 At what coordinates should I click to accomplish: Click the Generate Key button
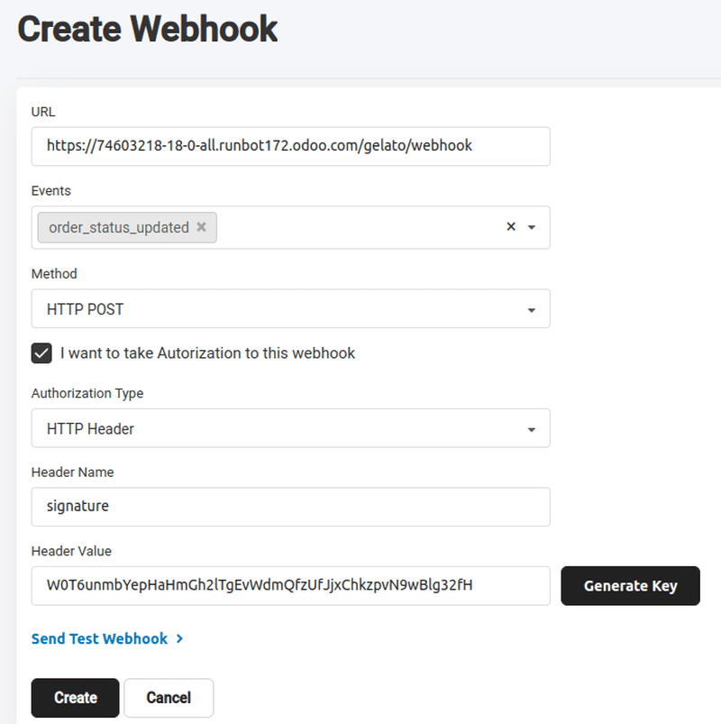point(630,585)
